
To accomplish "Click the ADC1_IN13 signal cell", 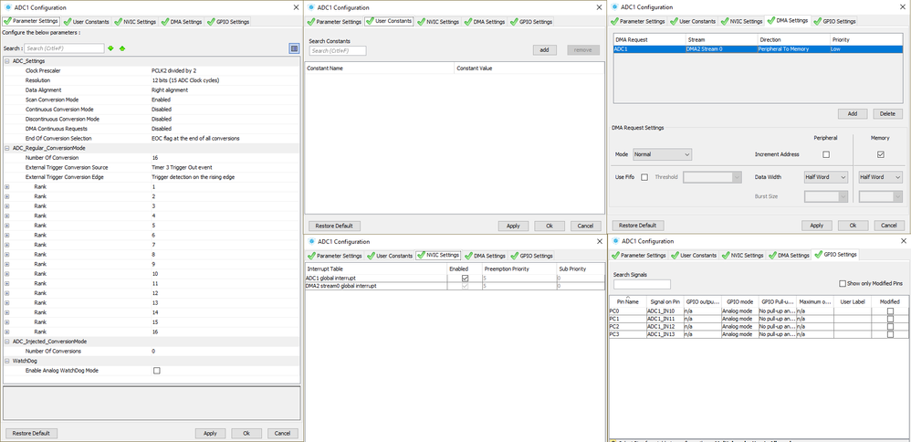I will (665, 334).
